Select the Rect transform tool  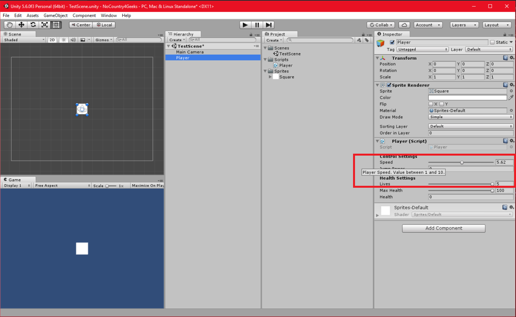point(56,25)
